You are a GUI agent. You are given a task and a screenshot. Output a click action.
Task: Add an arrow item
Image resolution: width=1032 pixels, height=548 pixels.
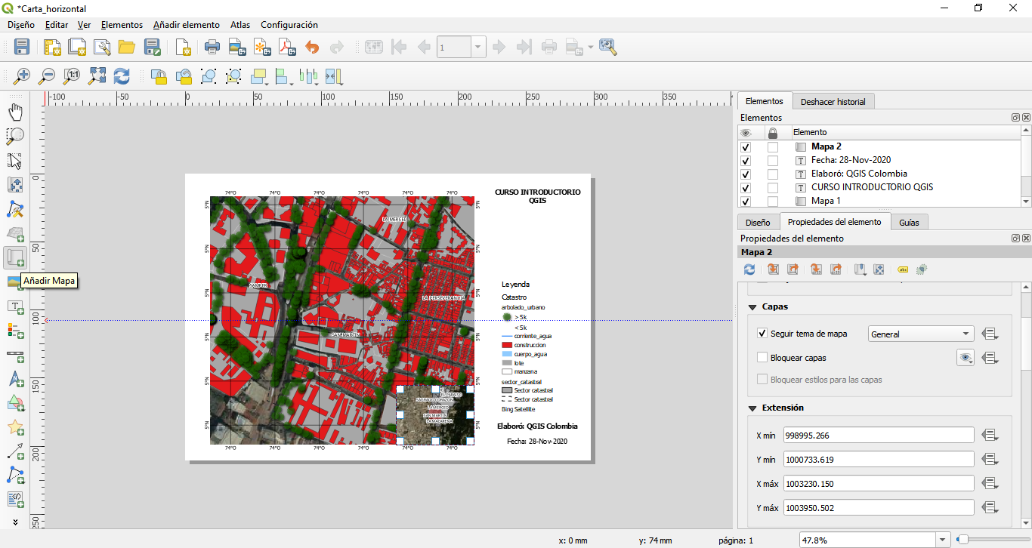[15, 451]
